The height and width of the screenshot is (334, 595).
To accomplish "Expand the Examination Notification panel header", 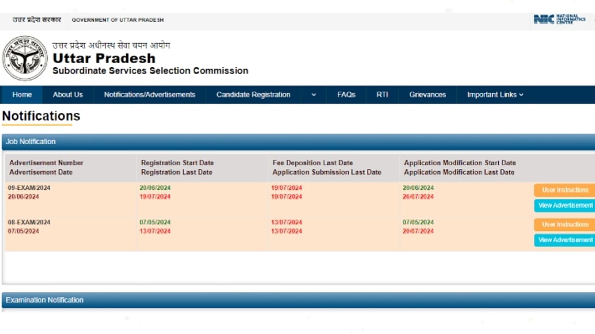I will click(x=297, y=300).
